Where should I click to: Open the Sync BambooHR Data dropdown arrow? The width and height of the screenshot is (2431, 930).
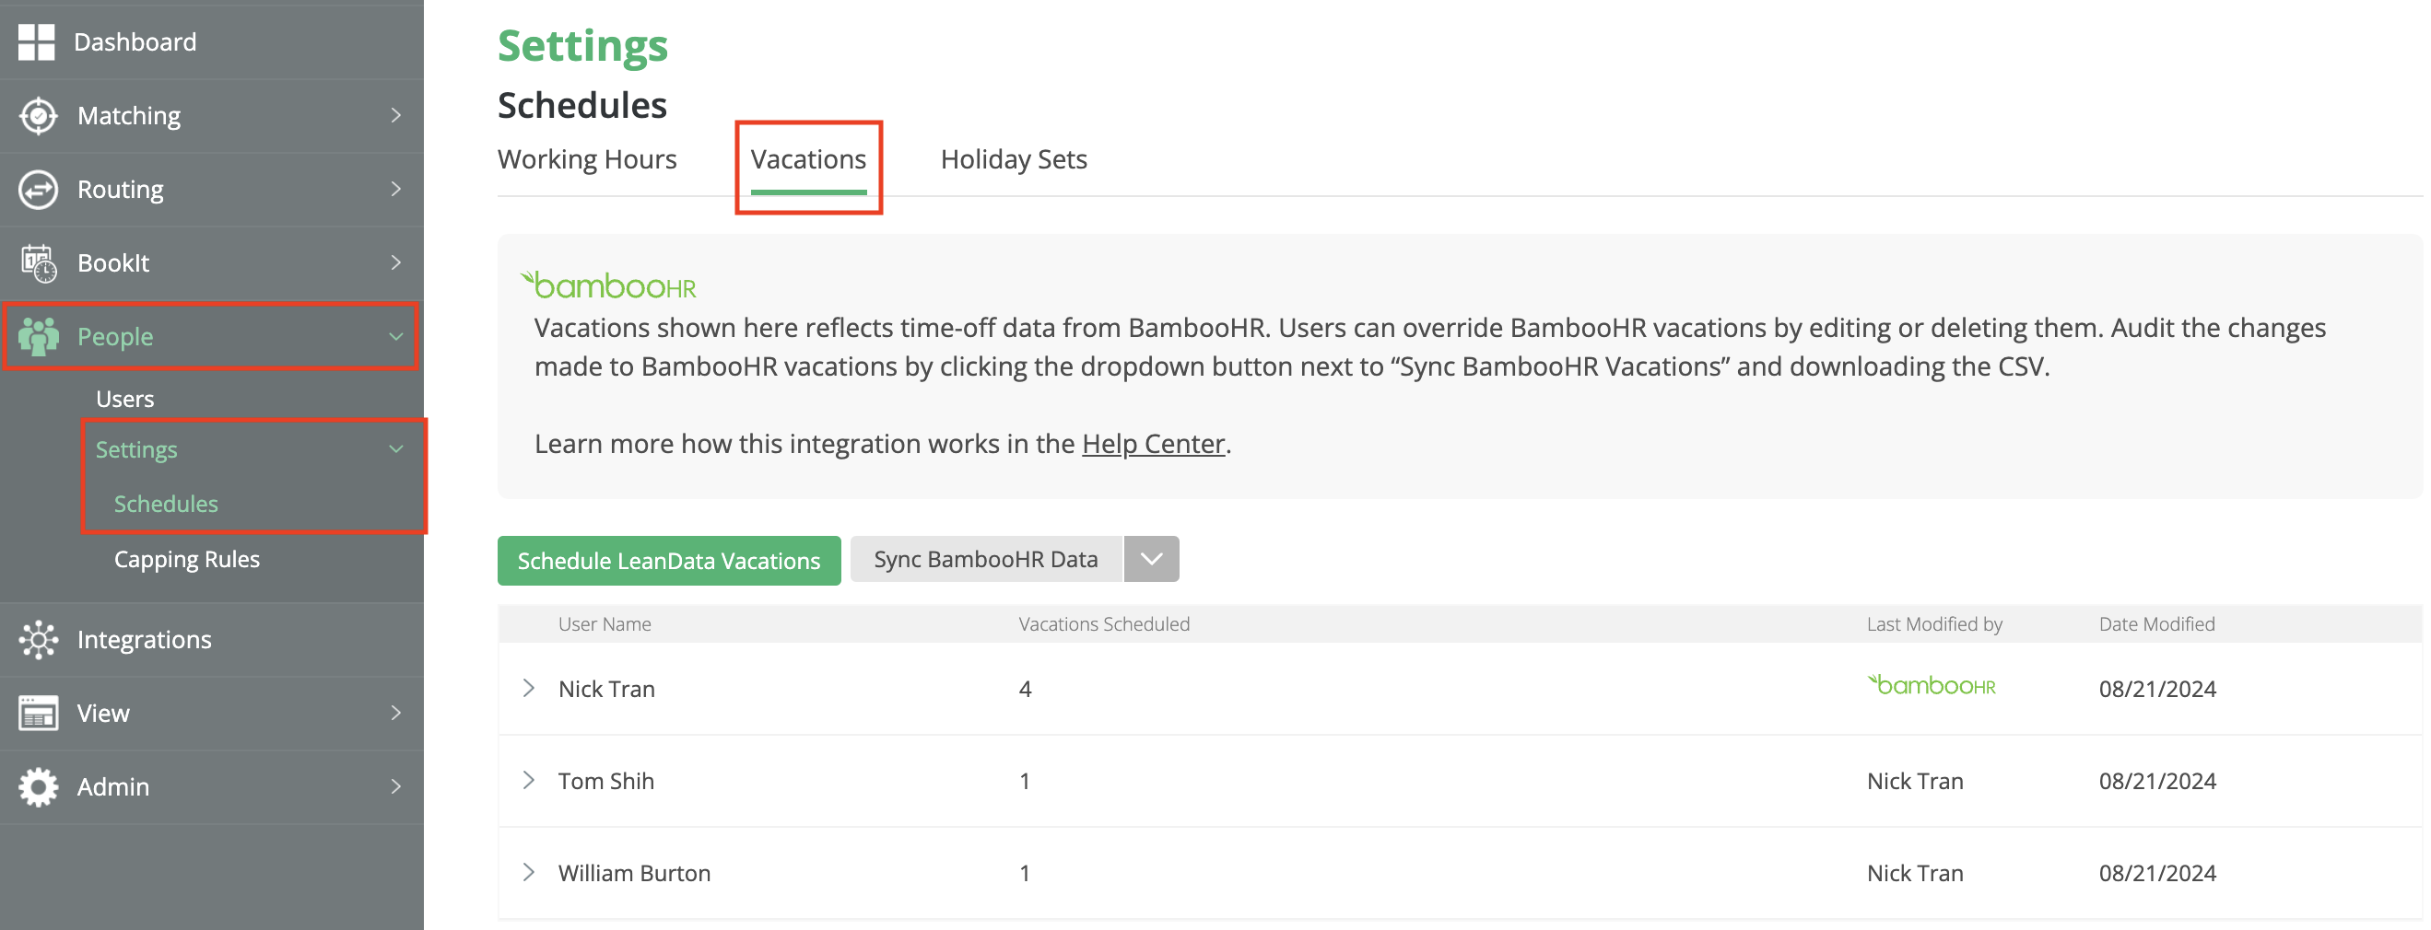point(1151,560)
